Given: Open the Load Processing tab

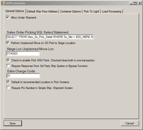Looking at the screenshot, I should [x=112, y=11].
